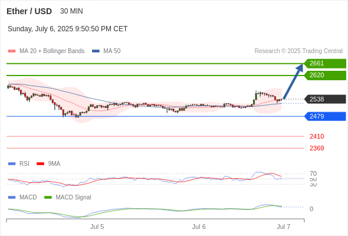
Task: Click the pink MA 20 legend swatch
Action: [x=12, y=51]
